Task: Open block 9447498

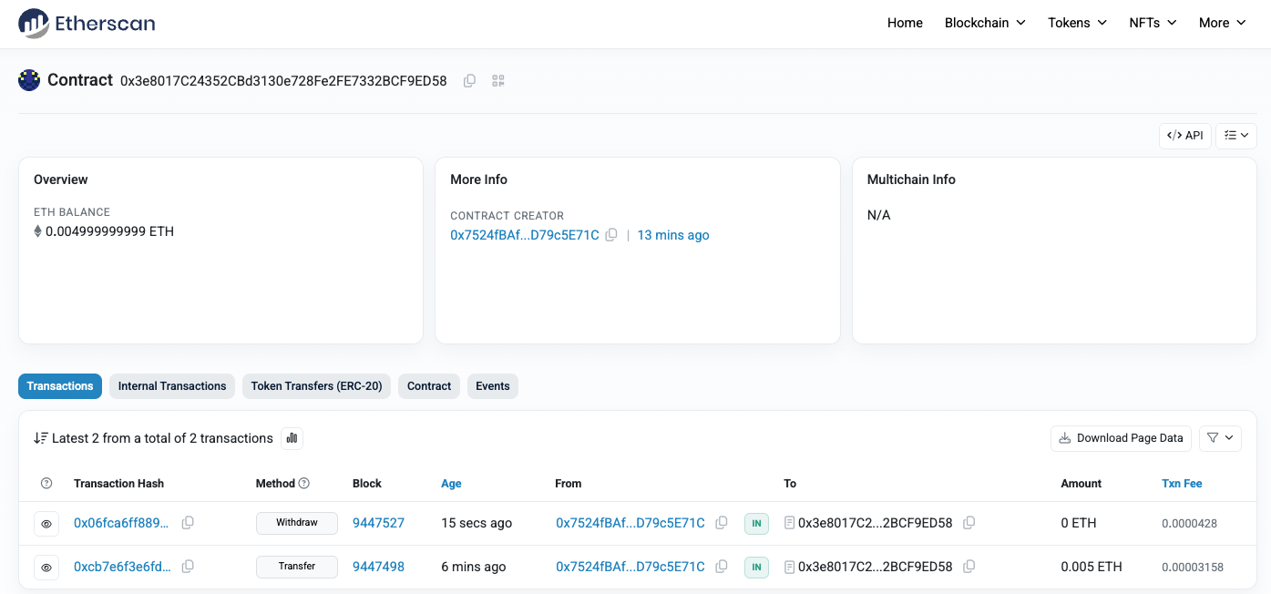Action: 378,567
